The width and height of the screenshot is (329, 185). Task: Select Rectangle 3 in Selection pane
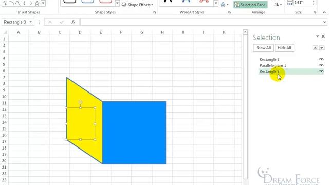(x=269, y=71)
